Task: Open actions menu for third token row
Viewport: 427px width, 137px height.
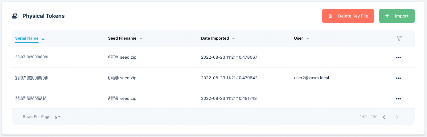Action: 398,99
